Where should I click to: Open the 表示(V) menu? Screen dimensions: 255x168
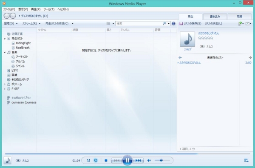(23, 9)
